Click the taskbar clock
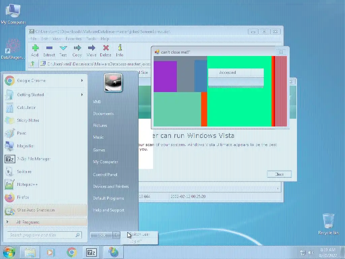Viewport: 345px width, 259px height. click(328, 252)
